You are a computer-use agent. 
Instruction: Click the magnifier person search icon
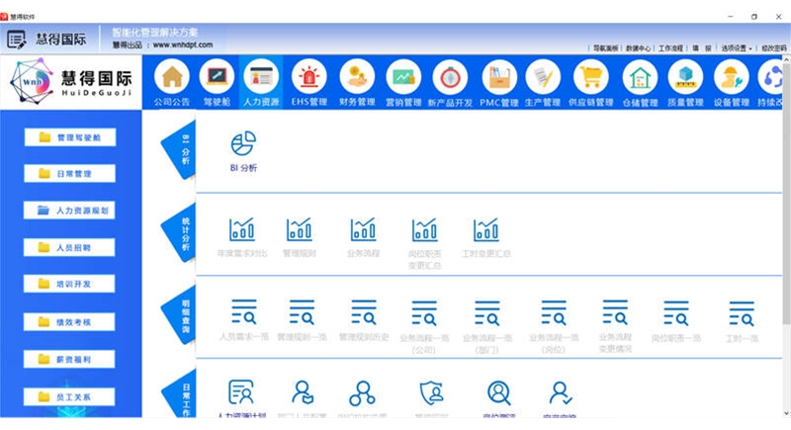point(499,393)
